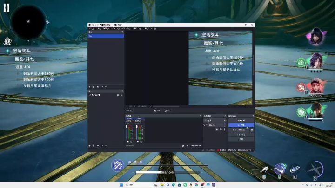Toggle Studio Mode in Controls panel
Viewport: 335px width, 188px height.
[241, 135]
